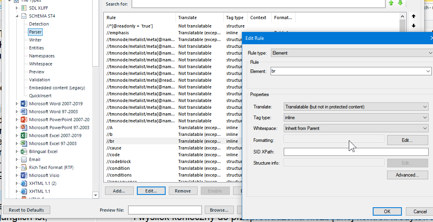Click the Context column header

(x=259, y=18)
